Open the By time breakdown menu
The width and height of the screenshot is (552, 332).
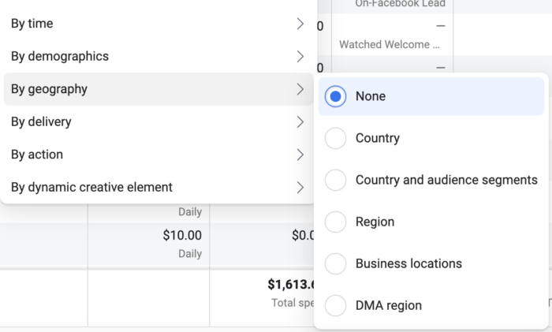pos(159,24)
